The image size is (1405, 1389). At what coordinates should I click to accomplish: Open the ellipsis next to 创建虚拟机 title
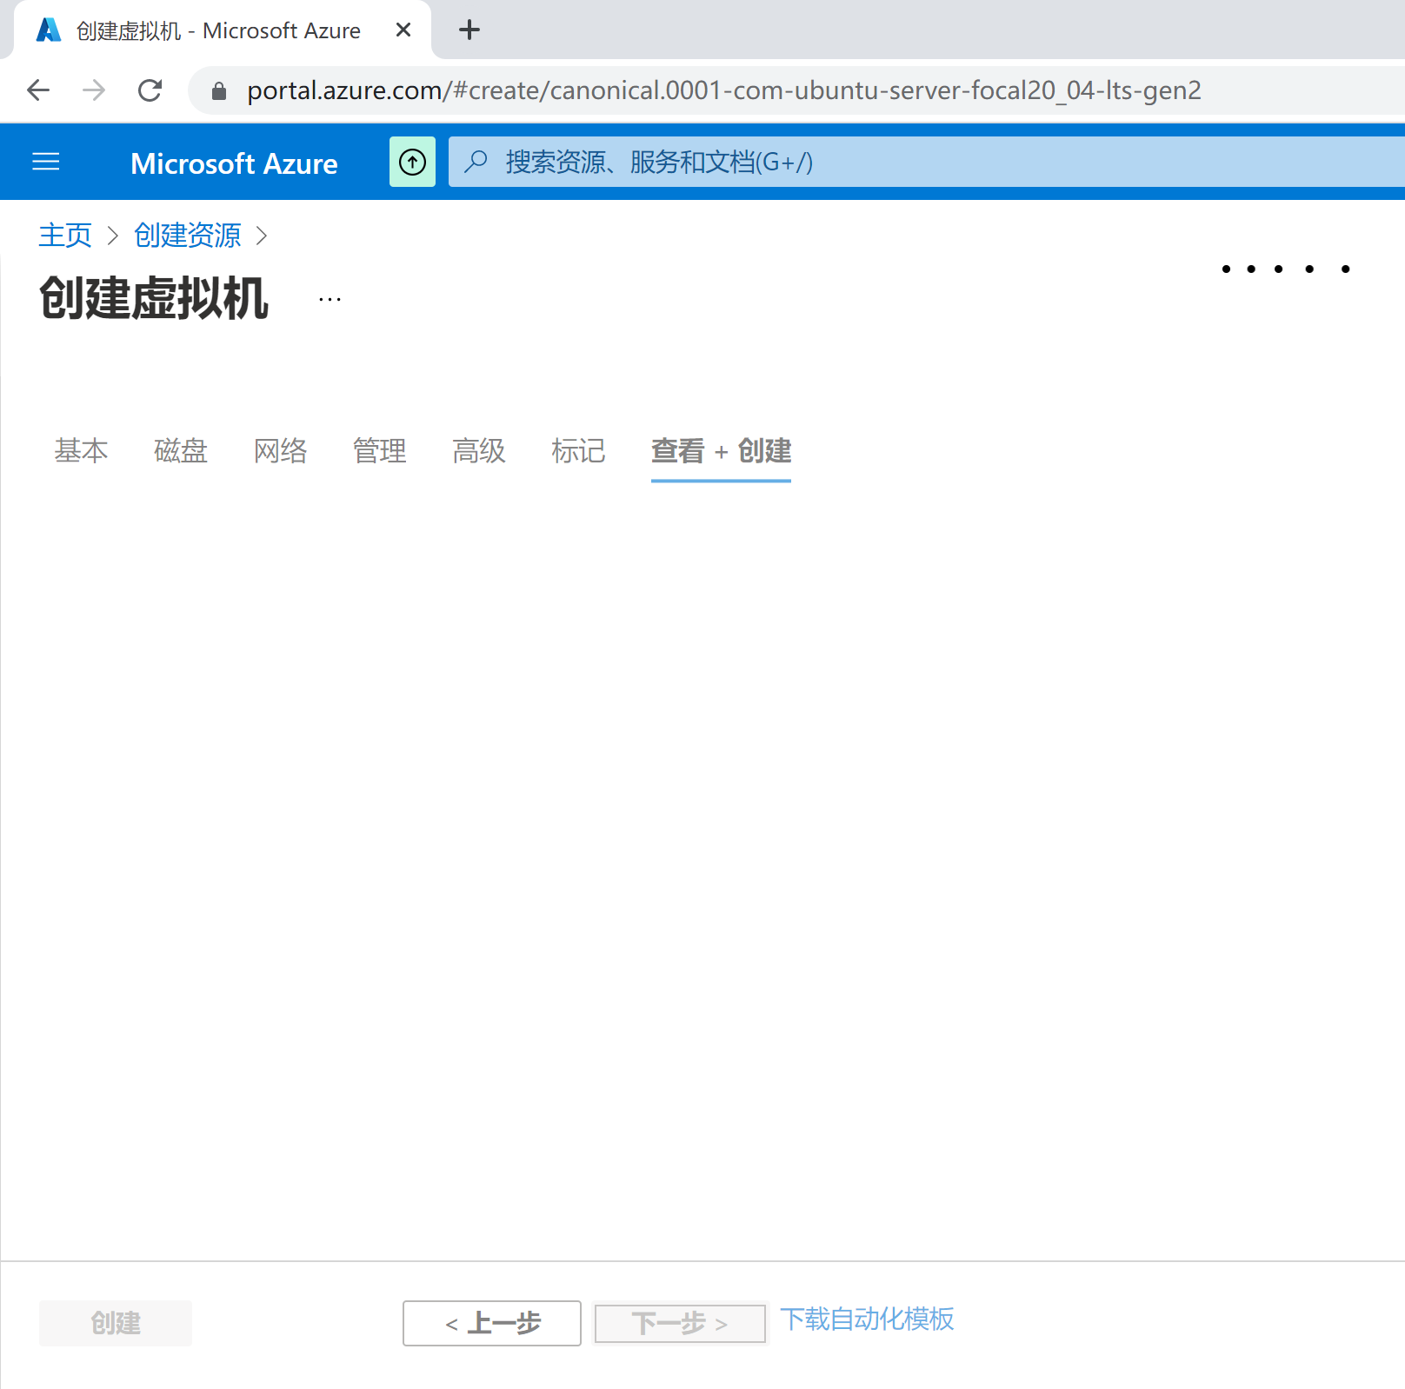330,298
